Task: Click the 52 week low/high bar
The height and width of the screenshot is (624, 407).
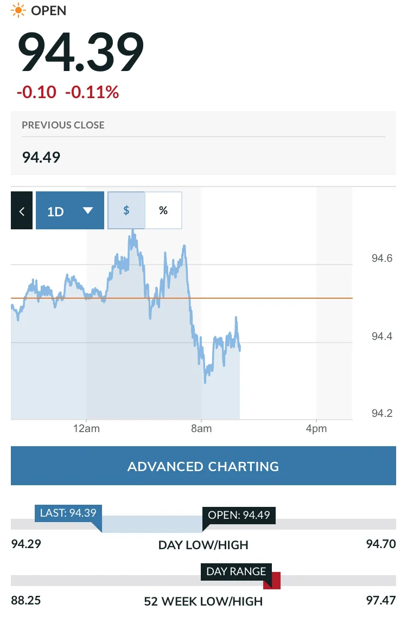Action: pos(203,581)
